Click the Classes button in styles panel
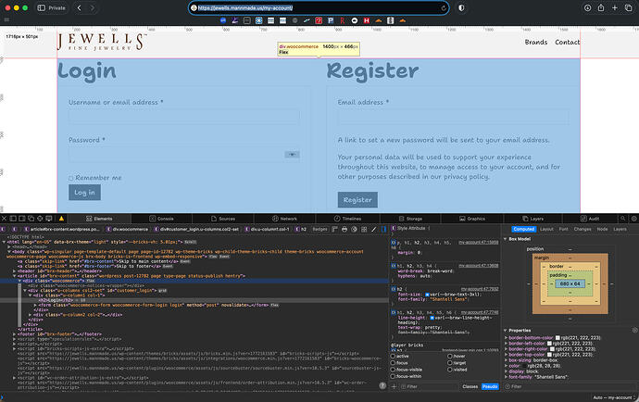The image size is (639, 402). 470,386
